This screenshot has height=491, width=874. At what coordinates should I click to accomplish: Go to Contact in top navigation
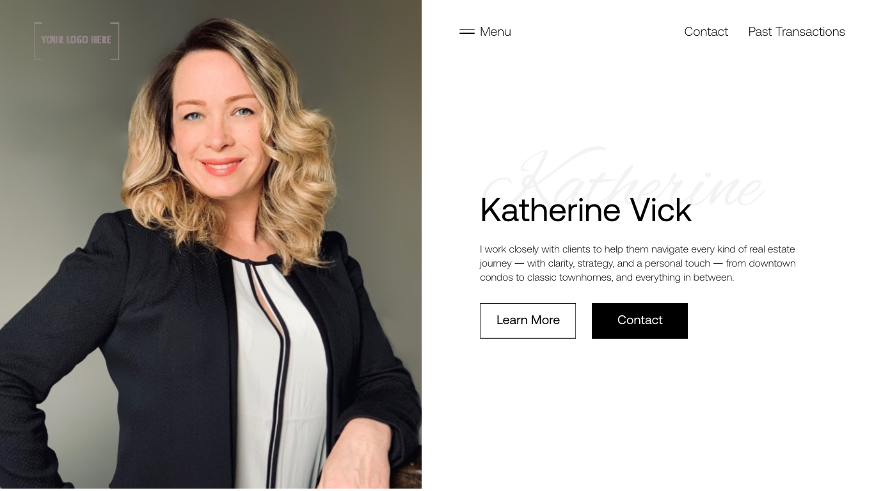pyautogui.click(x=706, y=31)
